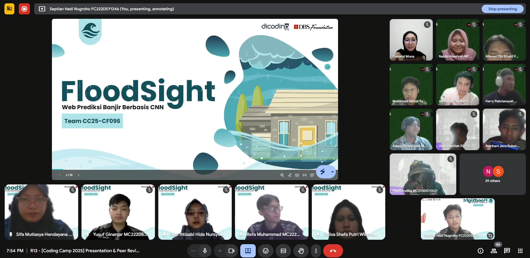Screen dimensions: 530x258
Task: Expand the arrow beside the blue slide button
Action: (x=333, y=172)
